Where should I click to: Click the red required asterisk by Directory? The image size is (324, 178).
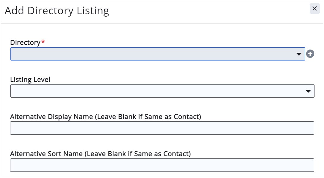[x=43, y=42]
